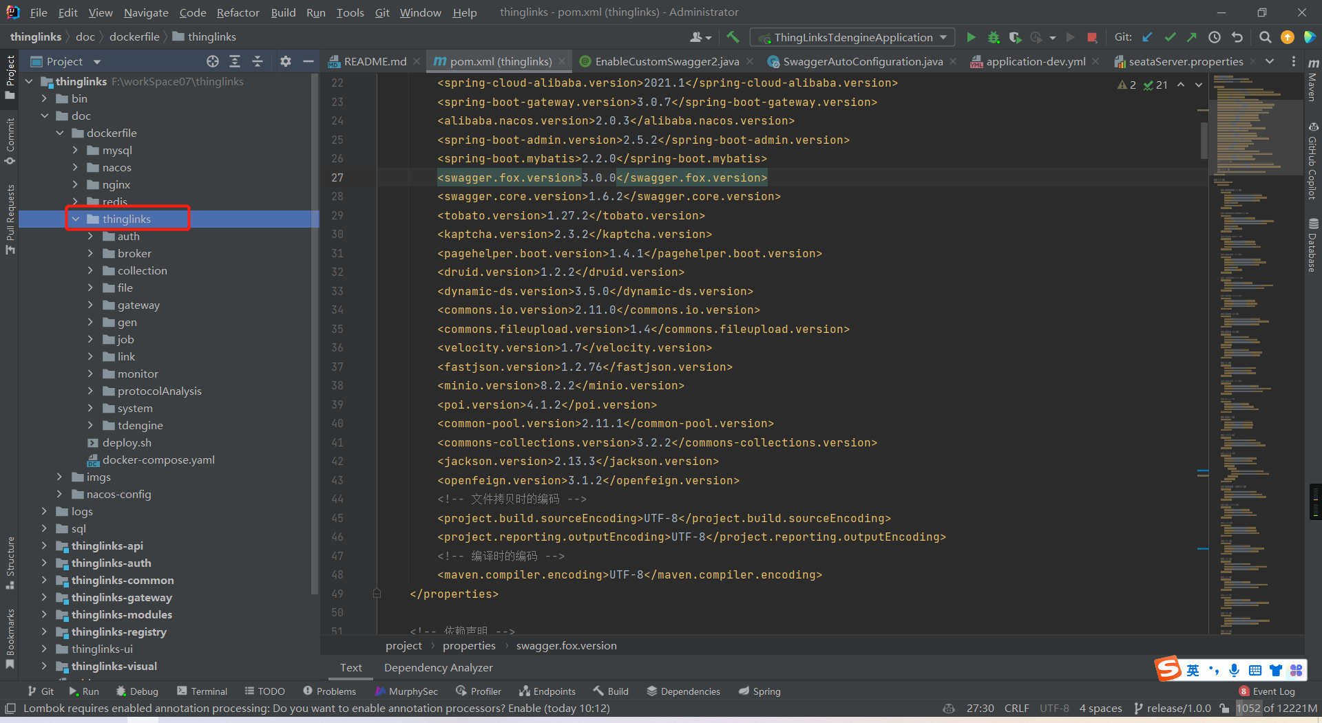
Task: Expand all nodes in Project panel
Action: tap(235, 61)
